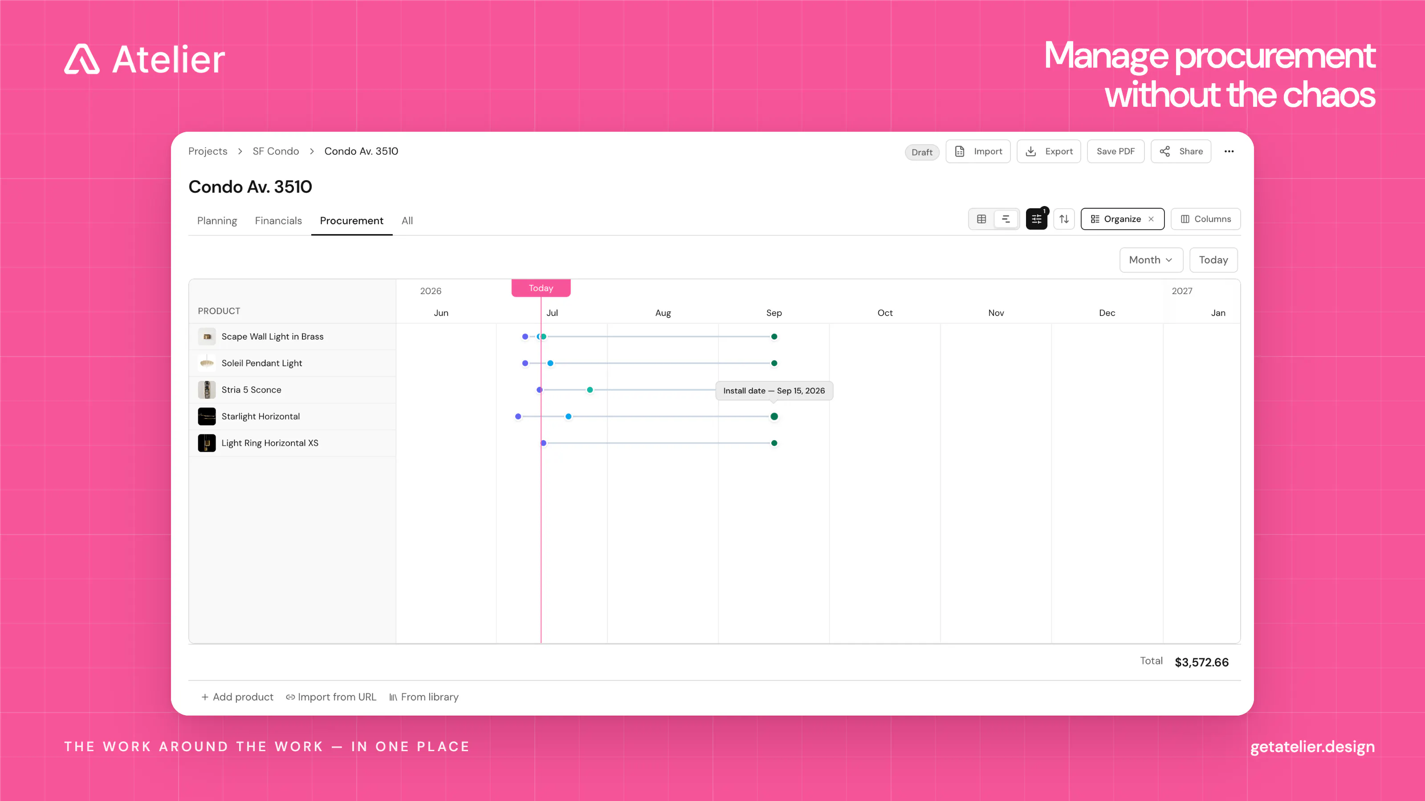Image resolution: width=1425 pixels, height=801 pixels.
Task: Open getatelier.design link
Action: tap(1312, 747)
